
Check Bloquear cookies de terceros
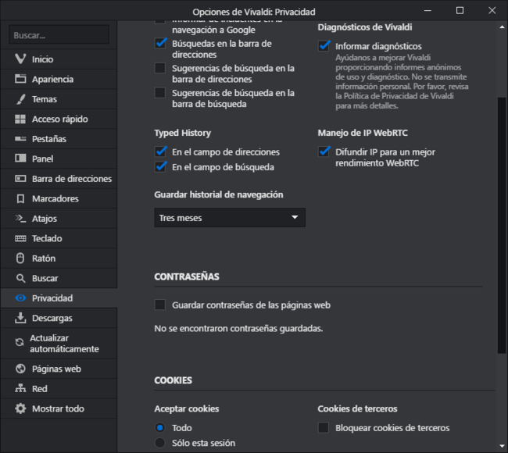[324, 427]
